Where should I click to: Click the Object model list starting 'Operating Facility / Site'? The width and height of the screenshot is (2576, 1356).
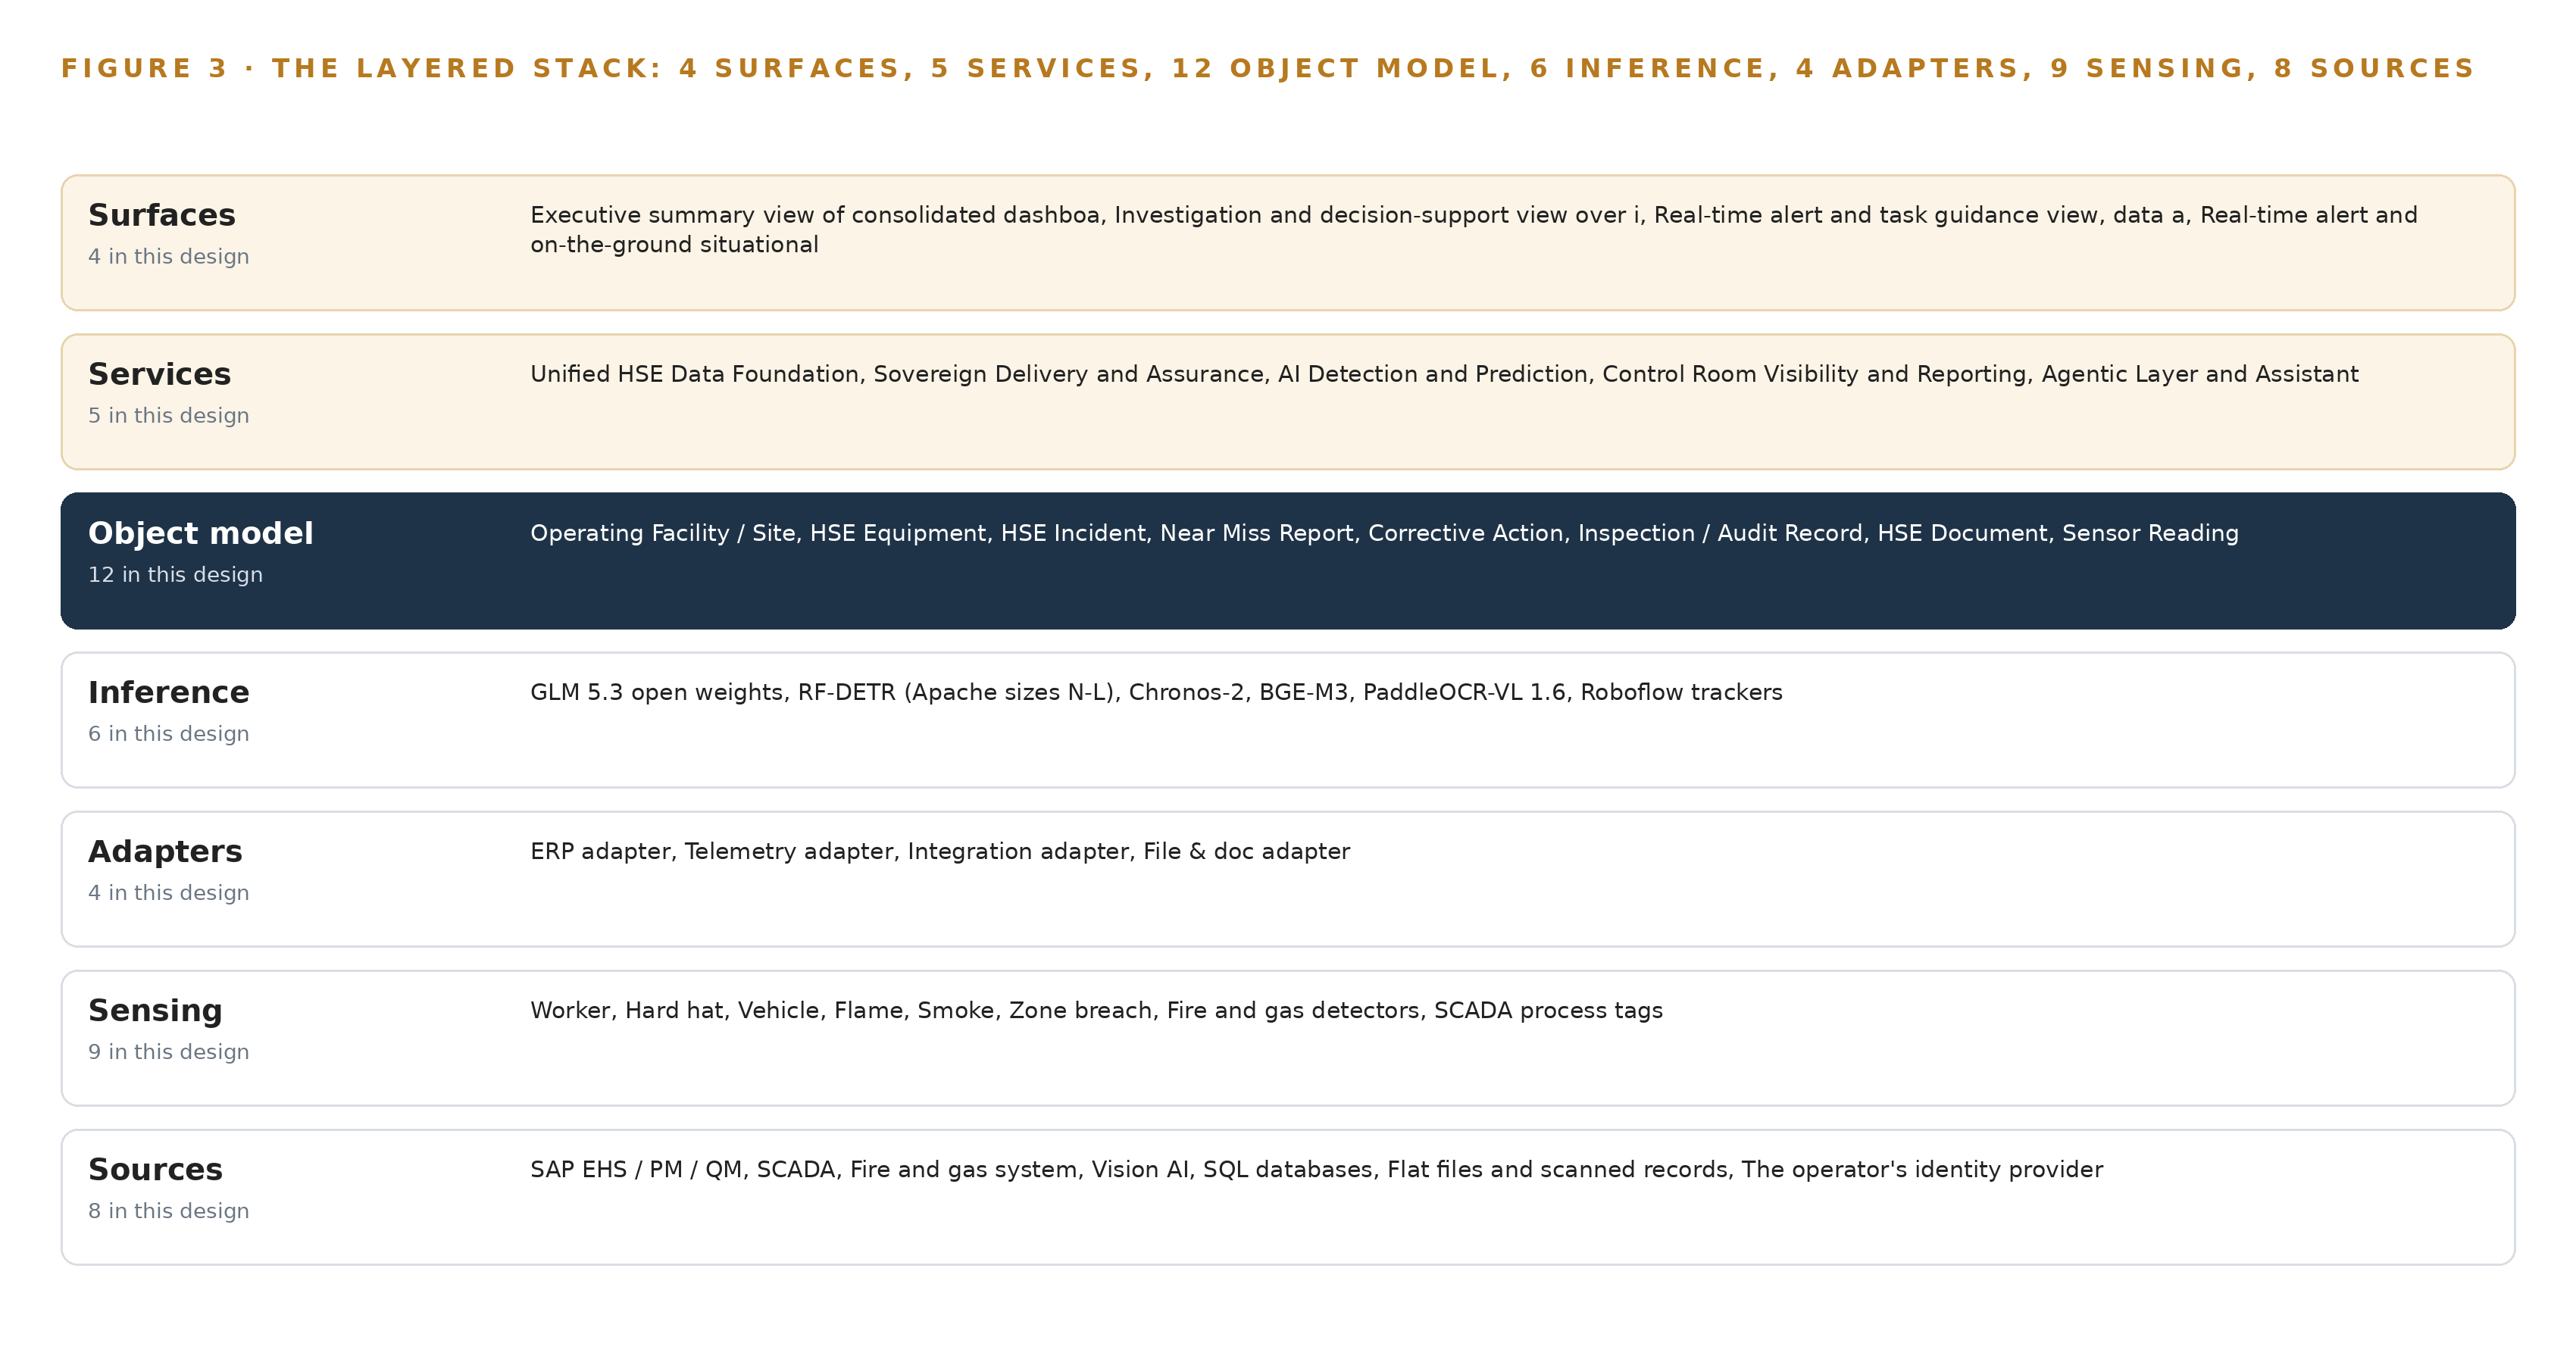1384,533
